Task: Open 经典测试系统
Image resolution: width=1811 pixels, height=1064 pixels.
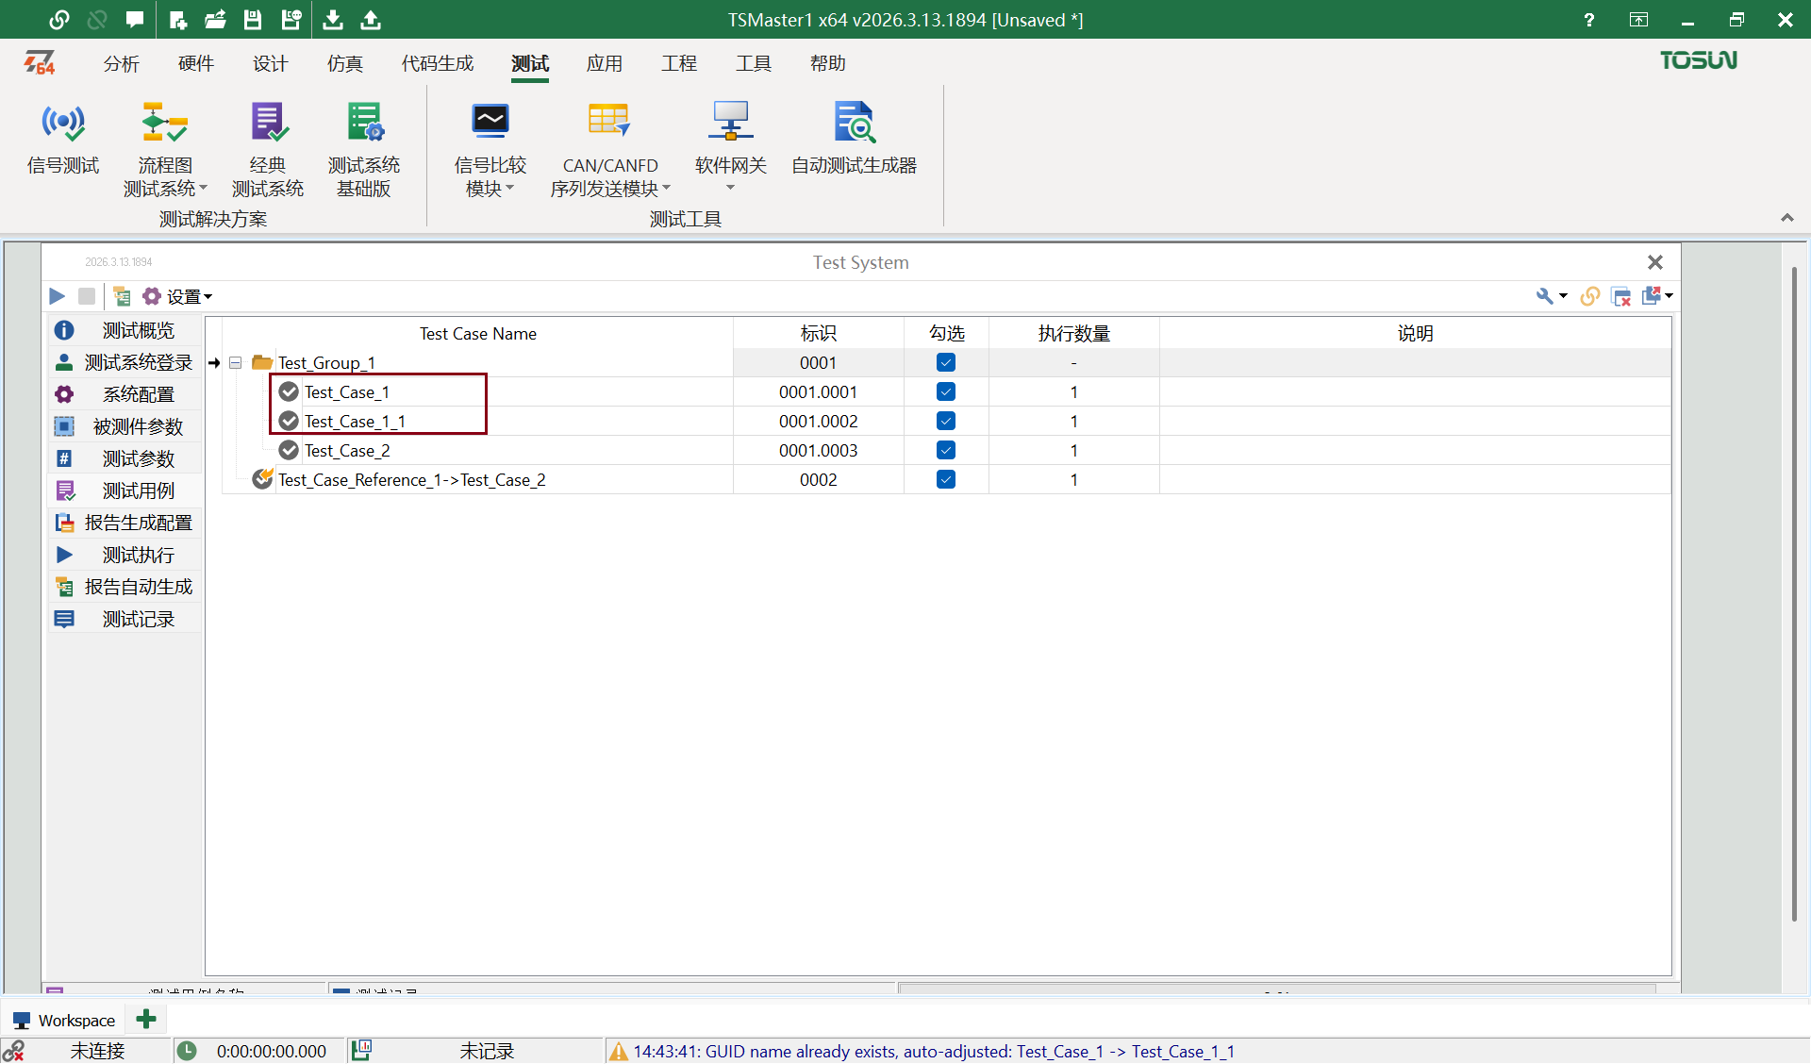Action: [x=268, y=146]
